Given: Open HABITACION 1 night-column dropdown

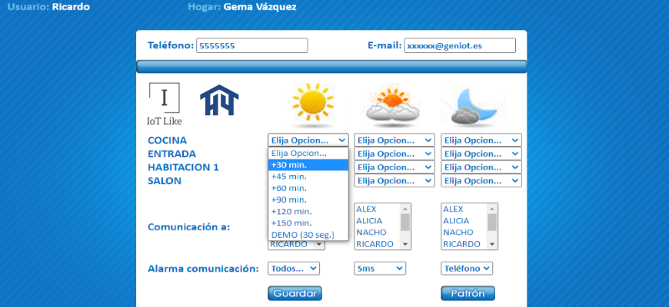Looking at the screenshot, I should [x=481, y=167].
